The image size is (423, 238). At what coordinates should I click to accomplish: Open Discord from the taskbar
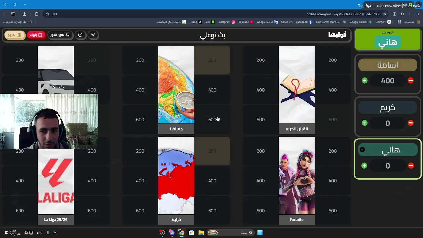(172, 233)
